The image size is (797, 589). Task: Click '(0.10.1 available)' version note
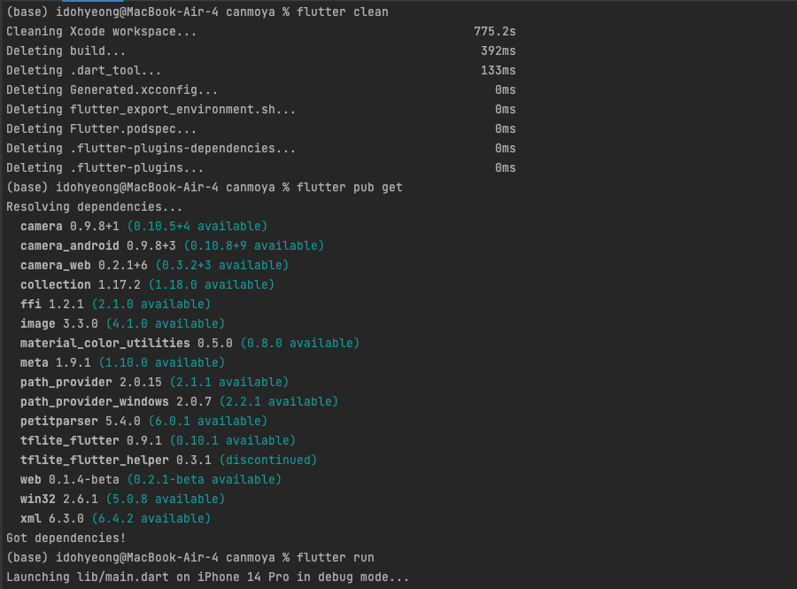pyautogui.click(x=232, y=440)
